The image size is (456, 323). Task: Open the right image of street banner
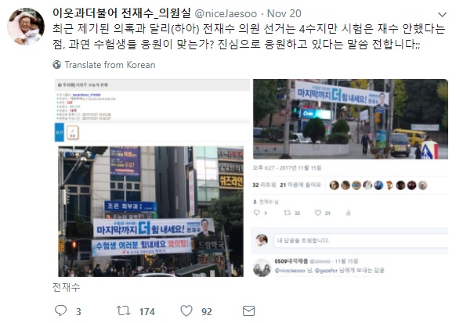tap(350, 119)
